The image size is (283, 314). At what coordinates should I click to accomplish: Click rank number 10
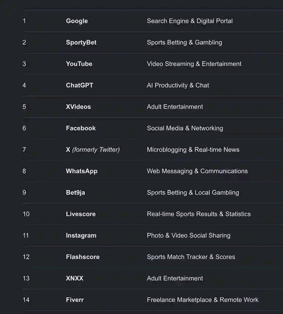26,214
